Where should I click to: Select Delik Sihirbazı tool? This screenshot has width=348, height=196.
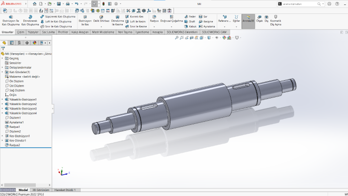101,19
